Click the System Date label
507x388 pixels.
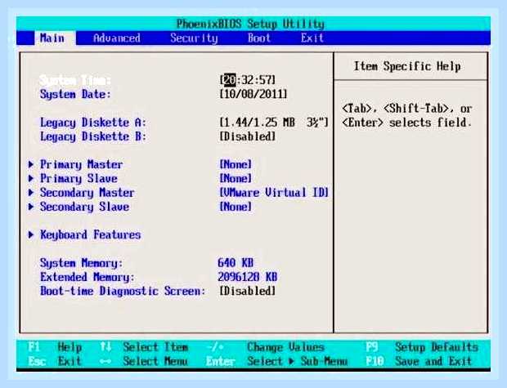click(75, 94)
